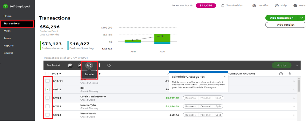
Task: Click the Help link text
Action: [284, 6]
